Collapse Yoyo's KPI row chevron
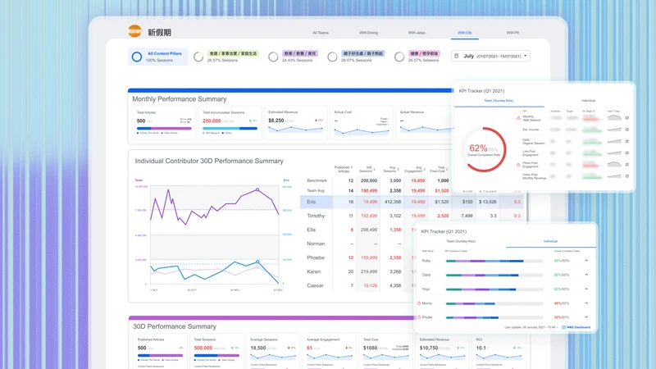This screenshot has height=369, width=656. (x=586, y=289)
